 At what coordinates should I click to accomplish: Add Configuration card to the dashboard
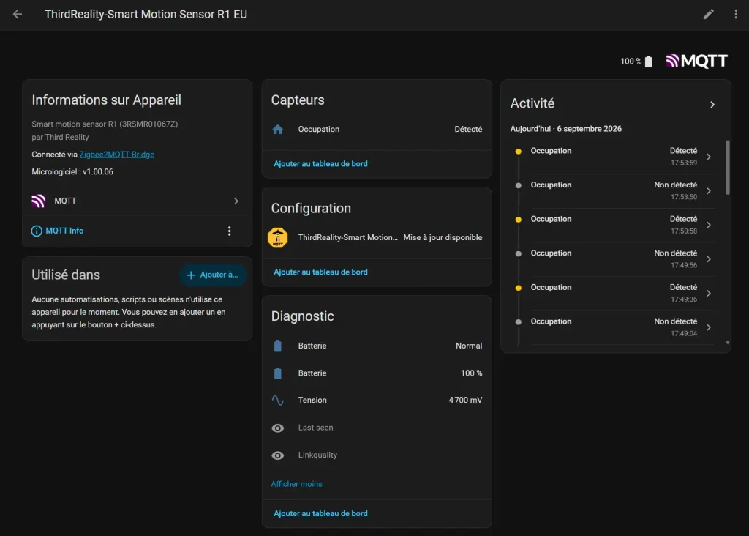[320, 272]
